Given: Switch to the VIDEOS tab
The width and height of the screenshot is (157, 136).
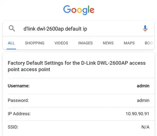Looking at the screenshot, I should [61, 43].
